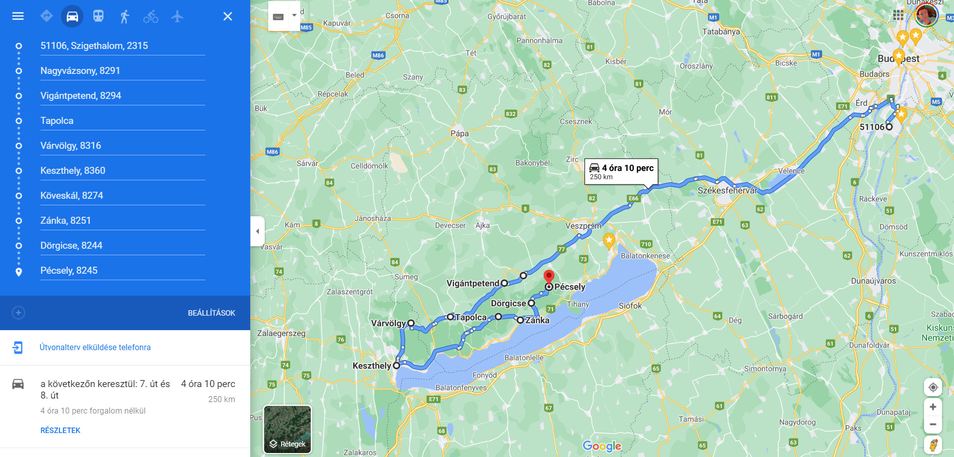Send directions to phone link
The width and height of the screenshot is (954, 457).
pyautogui.click(x=95, y=347)
